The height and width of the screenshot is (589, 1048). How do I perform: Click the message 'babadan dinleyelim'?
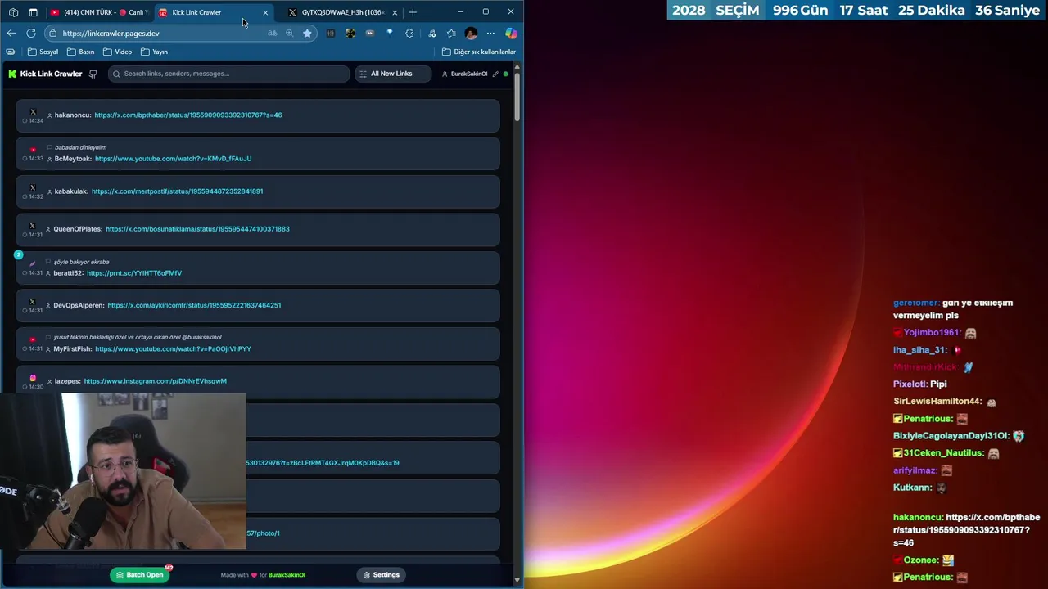click(80, 148)
